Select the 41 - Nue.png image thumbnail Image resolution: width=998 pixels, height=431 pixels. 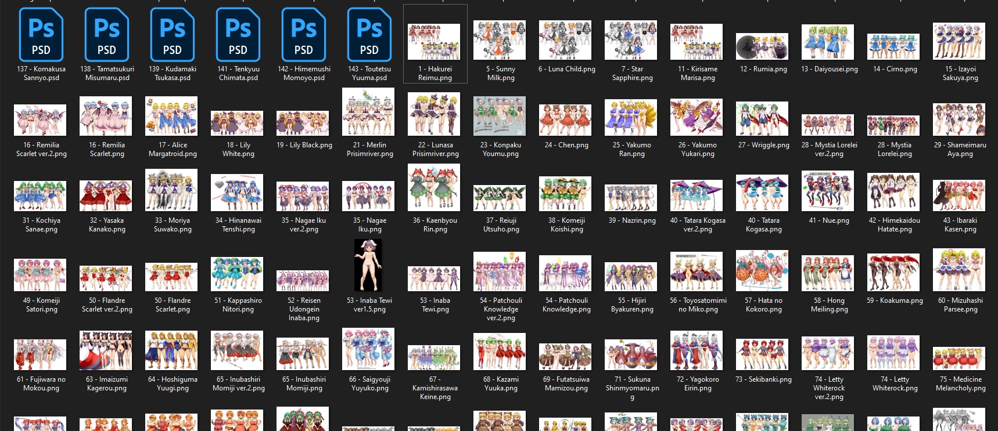tap(828, 190)
